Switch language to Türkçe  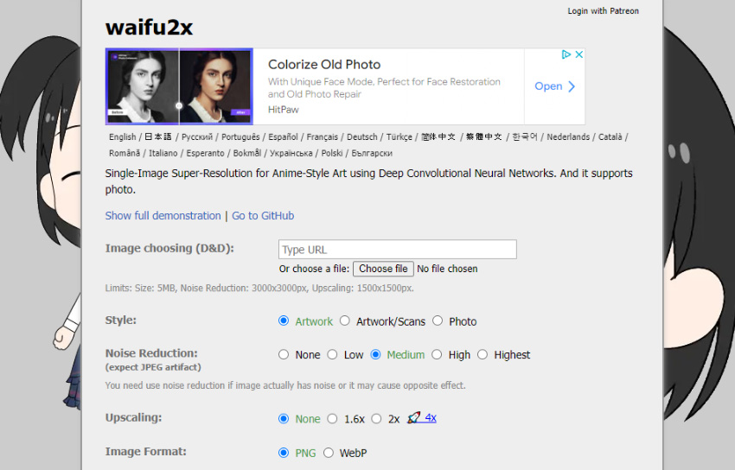tap(399, 137)
